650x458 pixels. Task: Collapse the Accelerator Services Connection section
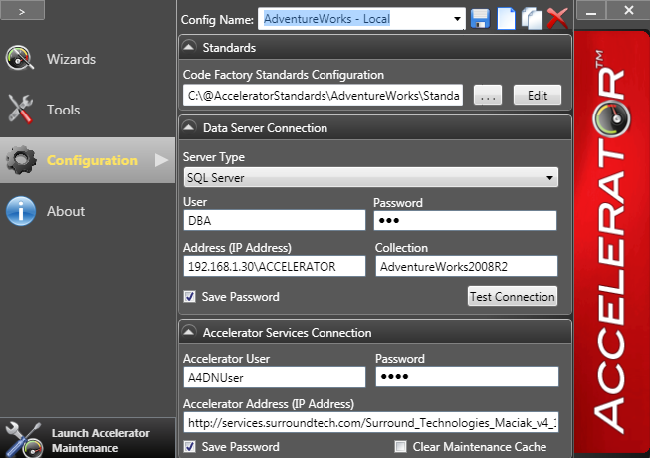[x=189, y=332]
